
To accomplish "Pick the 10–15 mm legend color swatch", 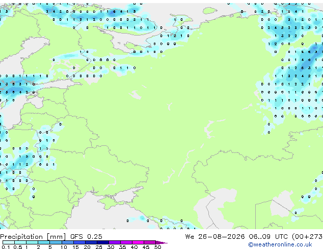I will coord(67,242).
